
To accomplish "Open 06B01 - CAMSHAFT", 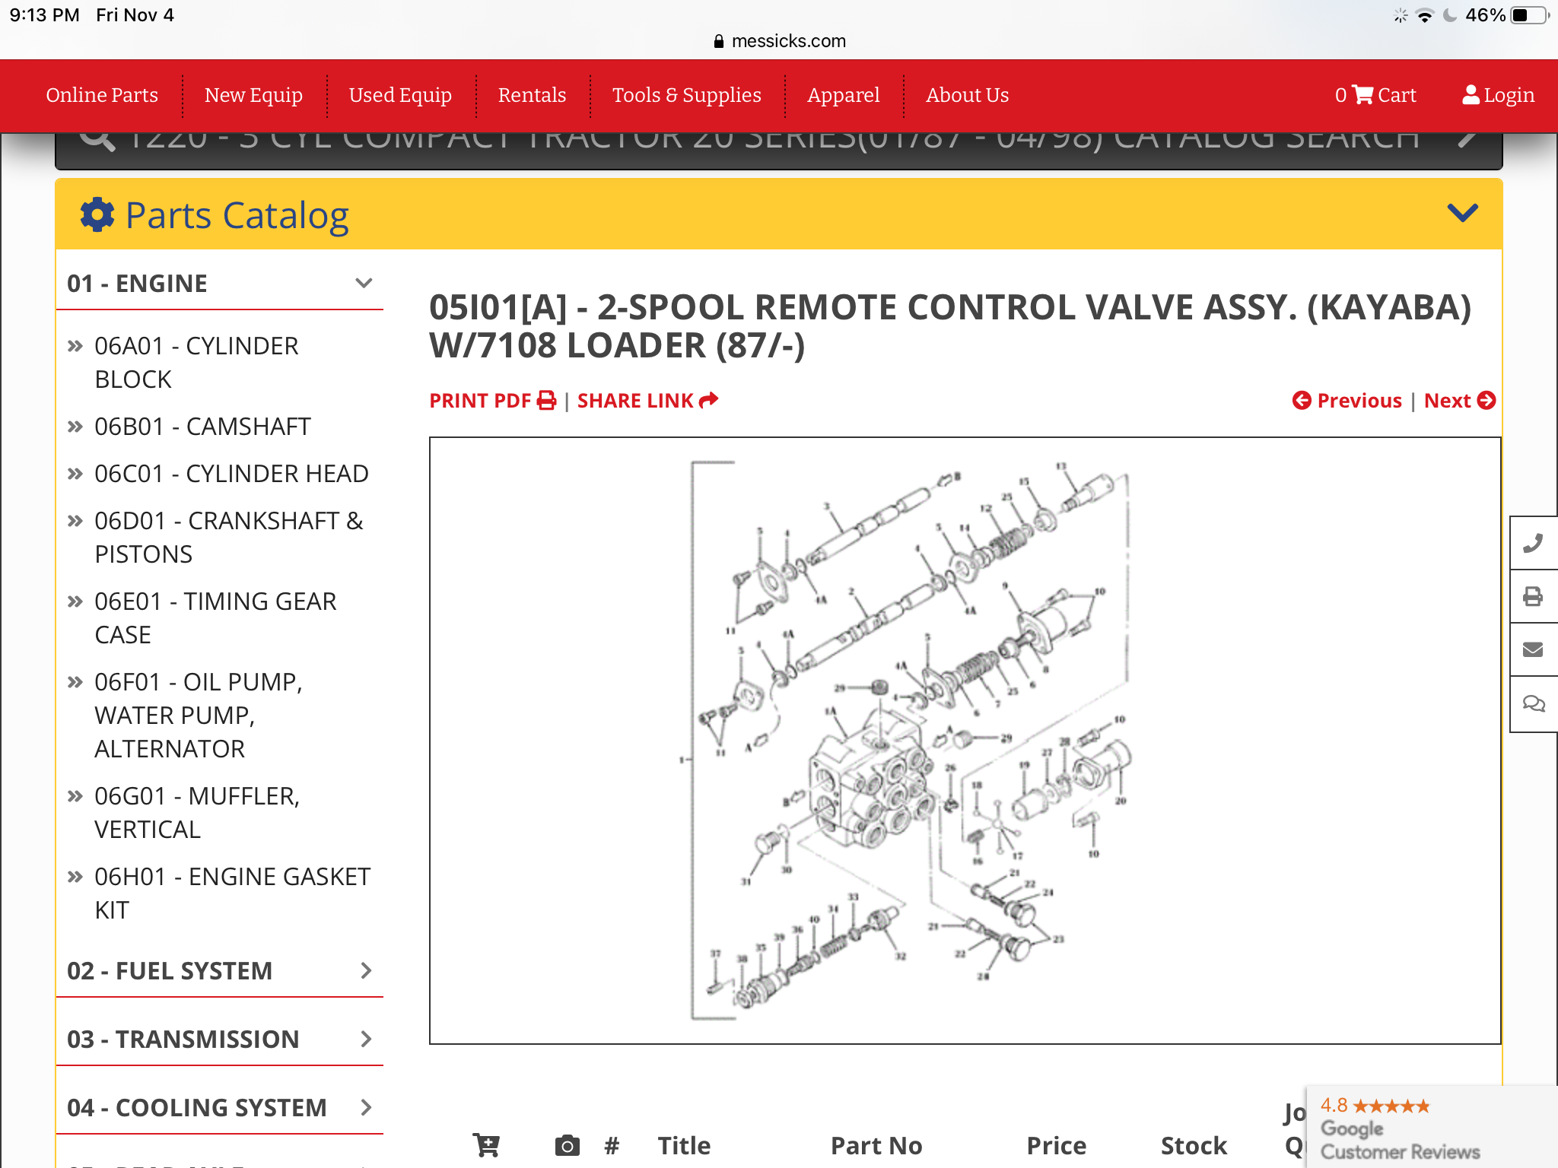I will (x=202, y=427).
